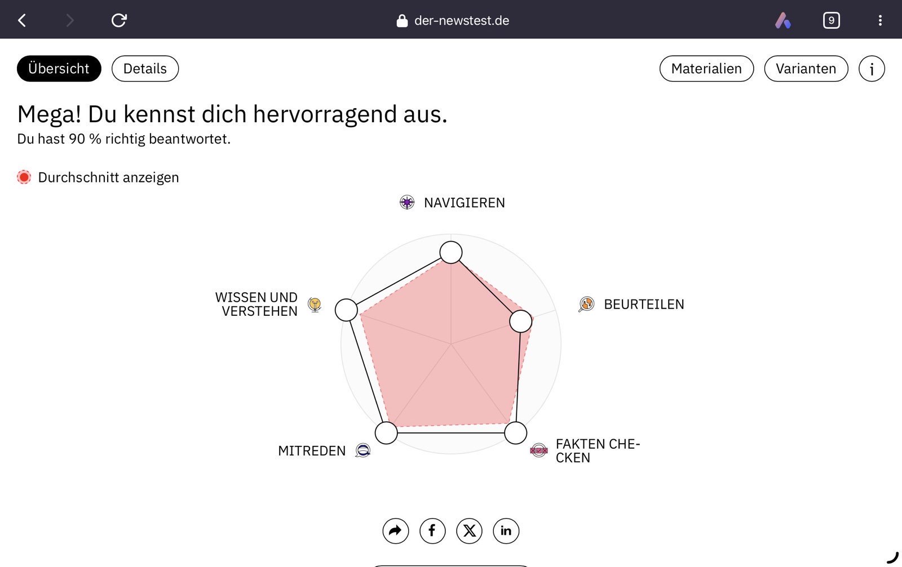Open the share arrow icon
This screenshot has width=902, height=567.
pyautogui.click(x=395, y=530)
